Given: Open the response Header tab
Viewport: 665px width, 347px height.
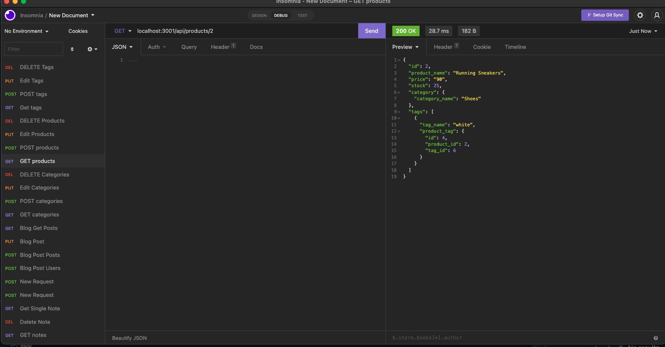Looking at the screenshot, I should (x=446, y=47).
